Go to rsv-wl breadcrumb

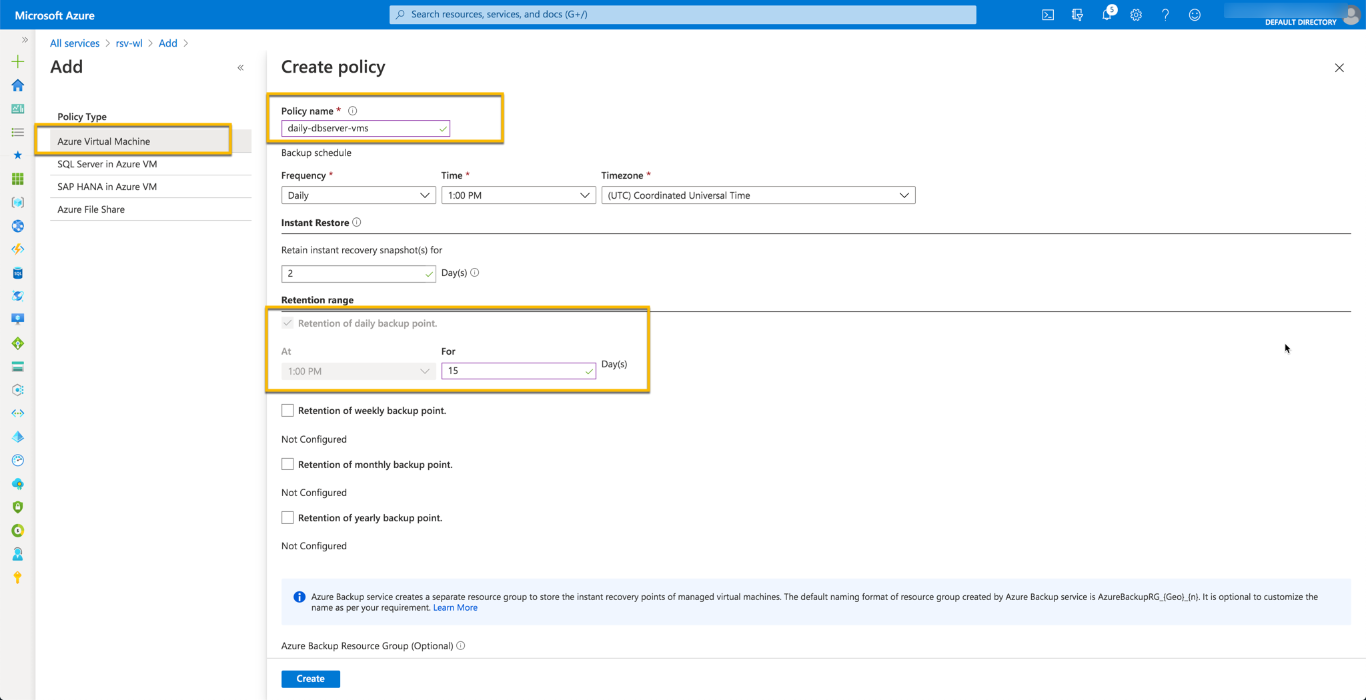[x=129, y=43]
